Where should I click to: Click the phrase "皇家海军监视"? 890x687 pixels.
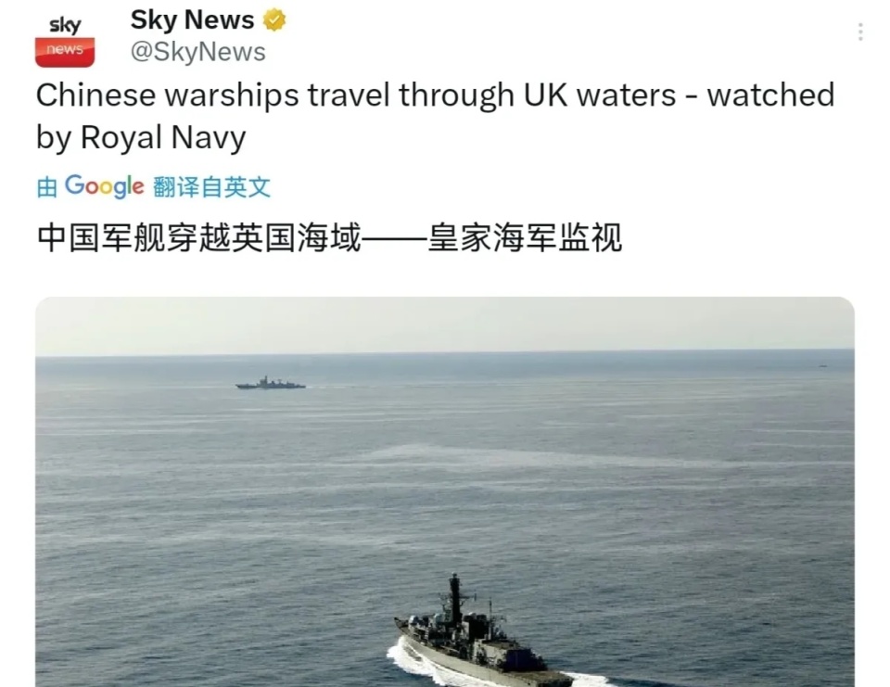pos(525,237)
